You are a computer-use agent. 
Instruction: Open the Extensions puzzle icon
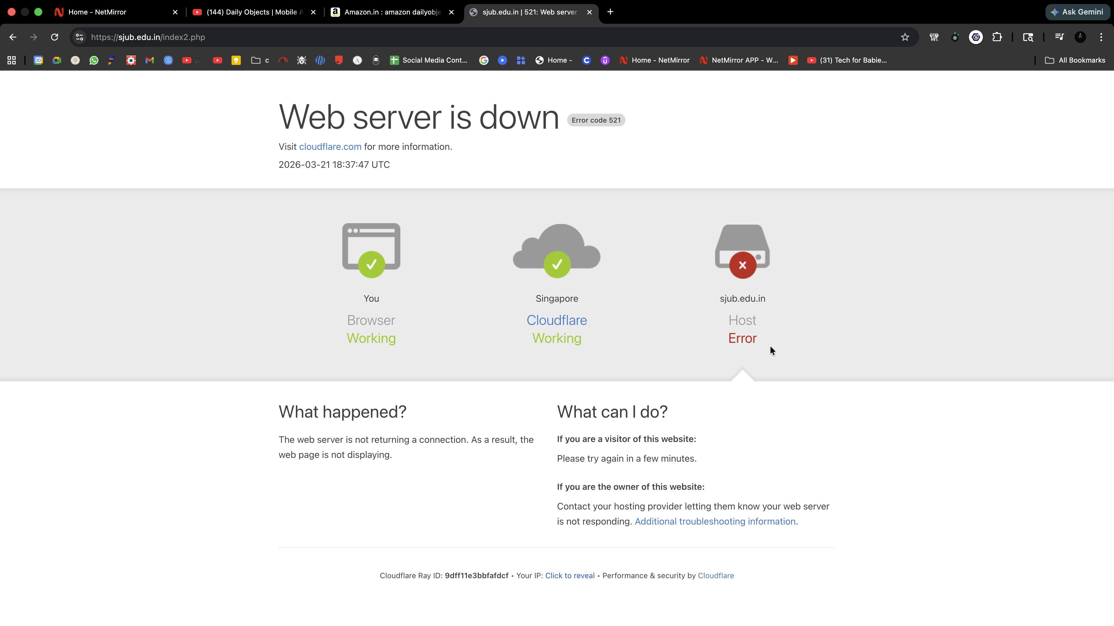coord(997,37)
